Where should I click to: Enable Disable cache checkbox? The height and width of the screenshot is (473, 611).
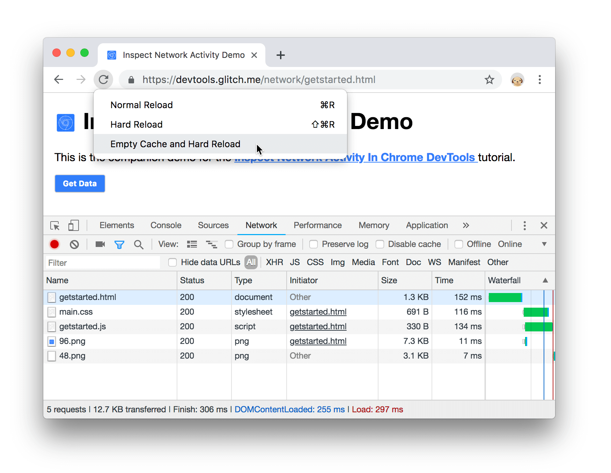tap(380, 244)
